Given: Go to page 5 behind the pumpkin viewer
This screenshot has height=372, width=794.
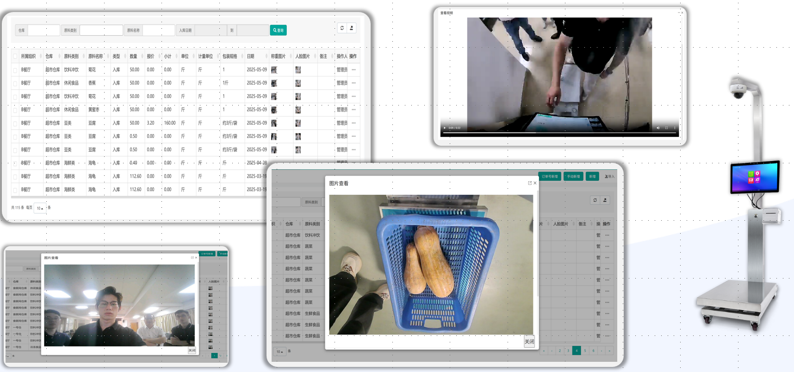Looking at the screenshot, I should pos(585,351).
